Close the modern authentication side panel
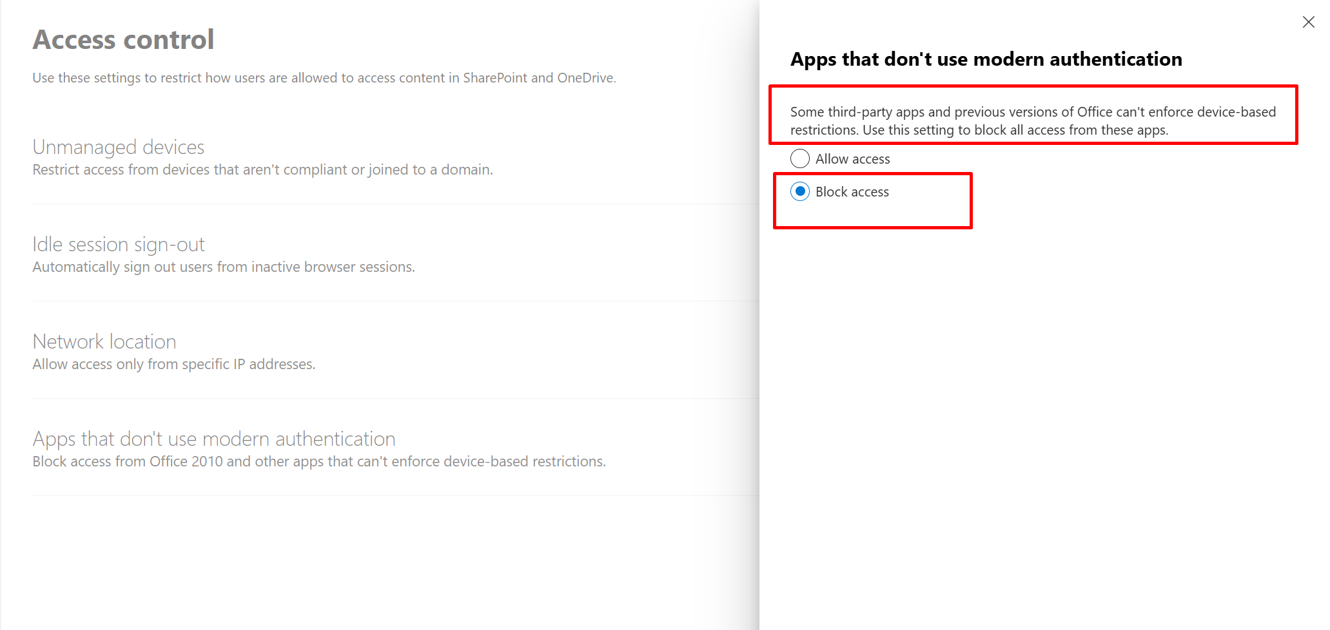The image size is (1330, 630). [x=1308, y=22]
